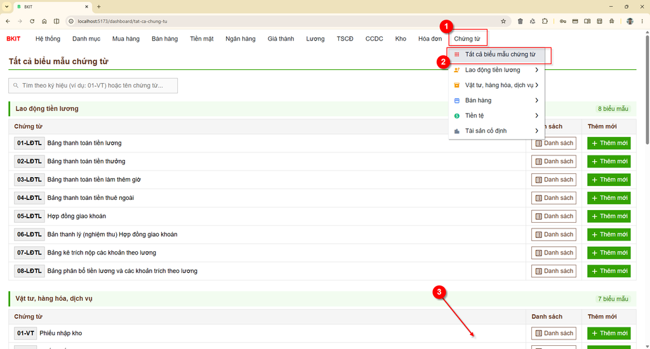Open the Lương menu
The image size is (650, 349).
[x=315, y=39]
